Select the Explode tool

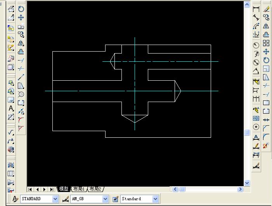point(266,145)
